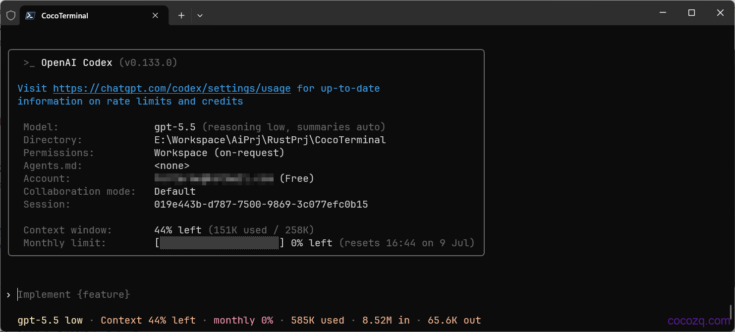Open a new tab with plus button

pyautogui.click(x=181, y=15)
